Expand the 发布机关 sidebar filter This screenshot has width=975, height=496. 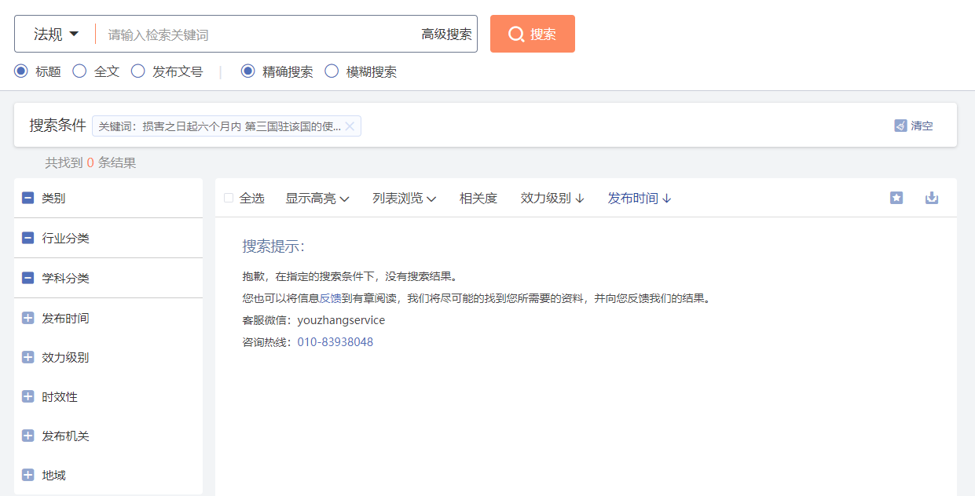[28, 436]
